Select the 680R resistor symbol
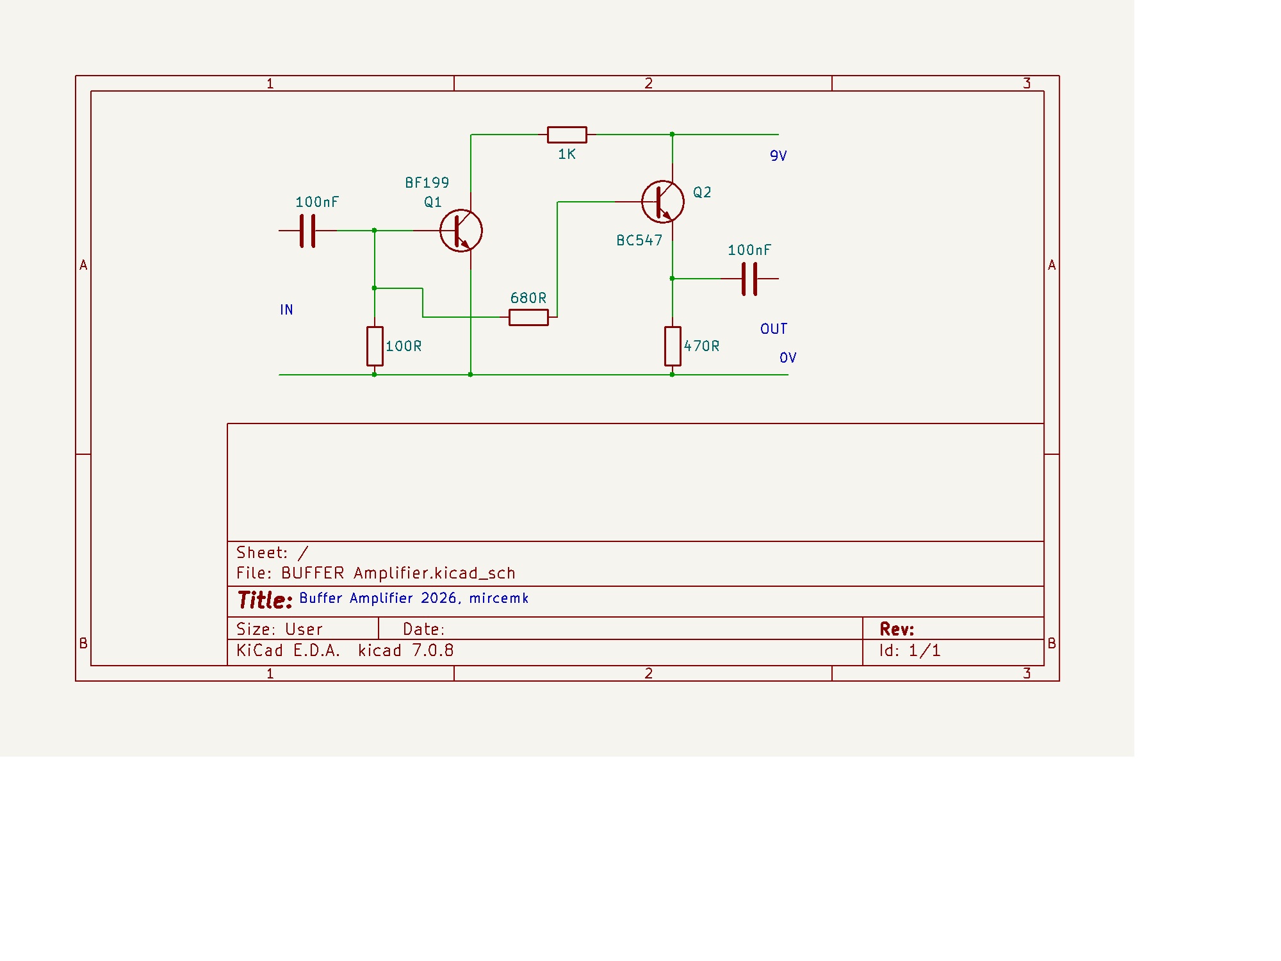1281x961 pixels. click(x=528, y=317)
